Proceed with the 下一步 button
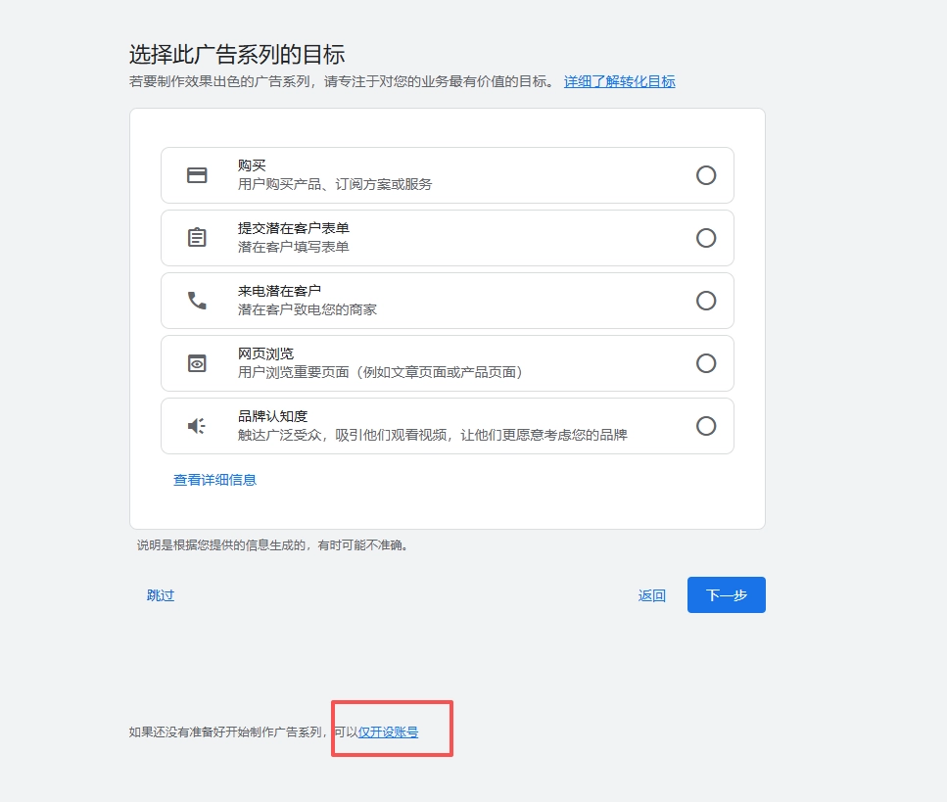The width and height of the screenshot is (947, 802). click(x=727, y=594)
